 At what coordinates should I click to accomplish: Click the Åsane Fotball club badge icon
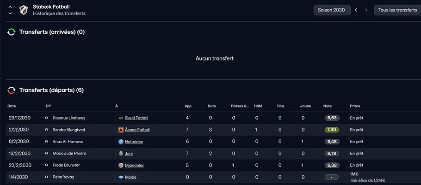tap(121, 130)
